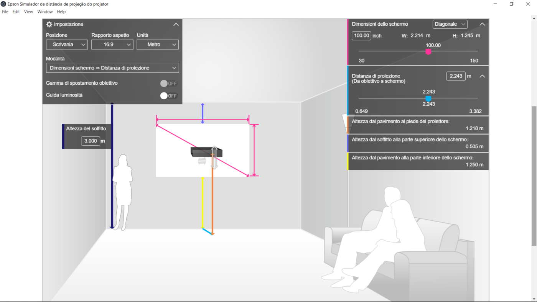Collapse the Impostazione panel
This screenshot has width=537, height=302.
176,24
